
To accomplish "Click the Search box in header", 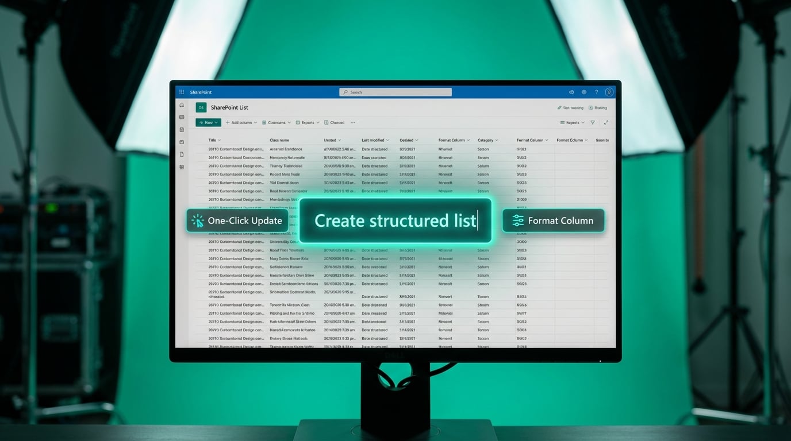I will coord(395,92).
